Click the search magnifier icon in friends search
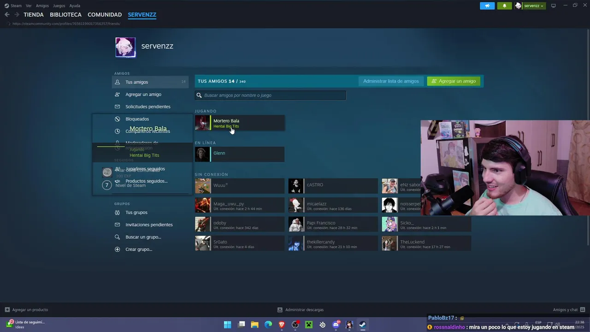Image resolution: width=590 pixels, height=332 pixels. tap(199, 95)
